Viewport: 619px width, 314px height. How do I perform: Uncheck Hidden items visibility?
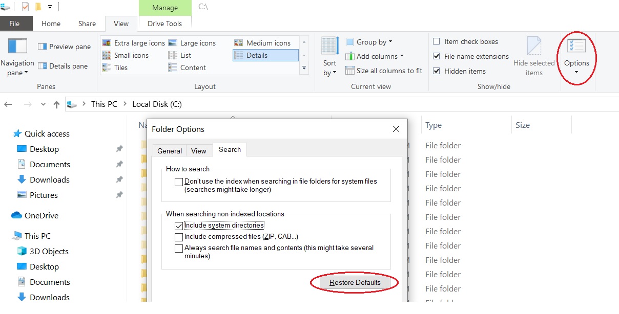(x=437, y=71)
